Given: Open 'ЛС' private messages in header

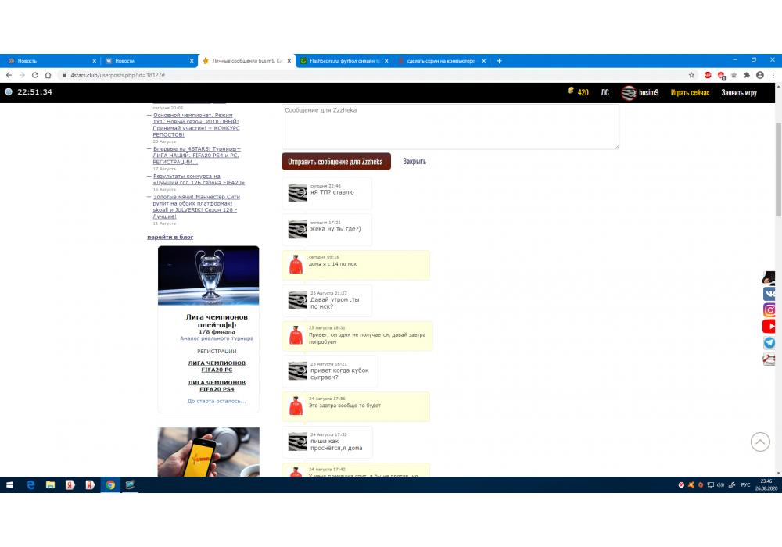Looking at the screenshot, I should tap(604, 93).
